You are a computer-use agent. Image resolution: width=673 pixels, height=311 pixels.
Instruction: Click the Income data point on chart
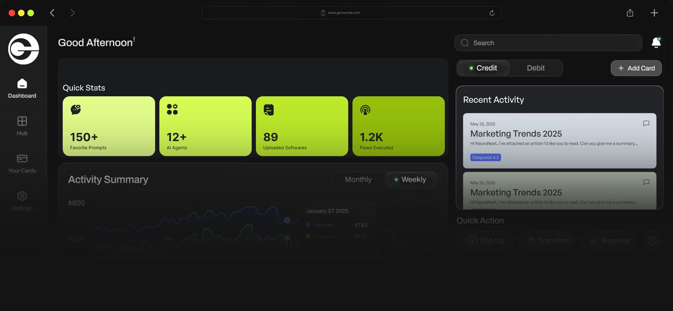pos(287,220)
